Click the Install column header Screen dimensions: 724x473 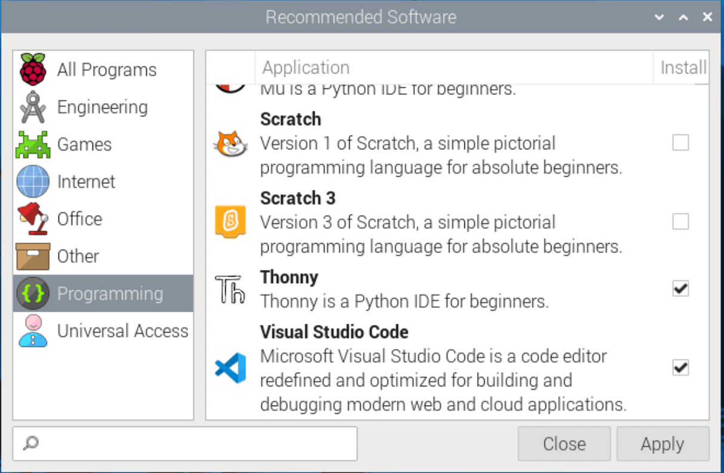pyautogui.click(x=683, y=67)
